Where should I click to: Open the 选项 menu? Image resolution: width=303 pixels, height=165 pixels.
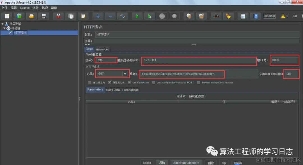[x=45, y=8]
